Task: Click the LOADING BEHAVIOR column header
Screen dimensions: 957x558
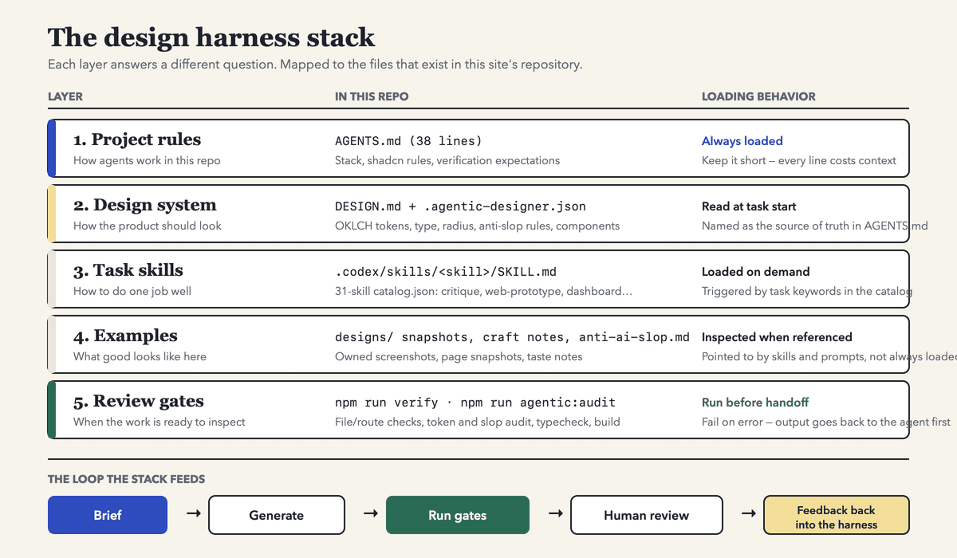Action: coord(758,96)
